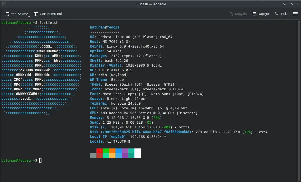Click the 'Uptime: 54 mins' line

pyautogui.click(x=106, y=51)
